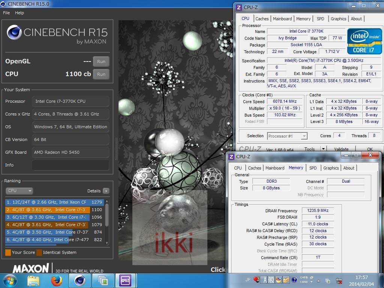Click the Cinebench logo sphere icon
384x288 pixels.
14,32
